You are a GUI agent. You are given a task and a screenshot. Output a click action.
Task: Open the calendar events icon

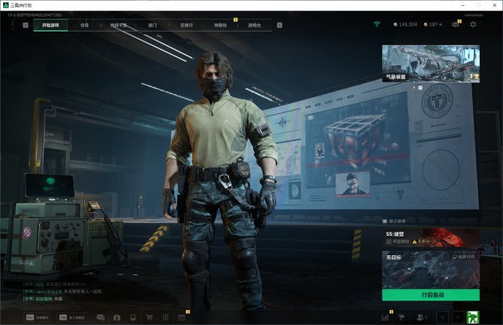182,317
